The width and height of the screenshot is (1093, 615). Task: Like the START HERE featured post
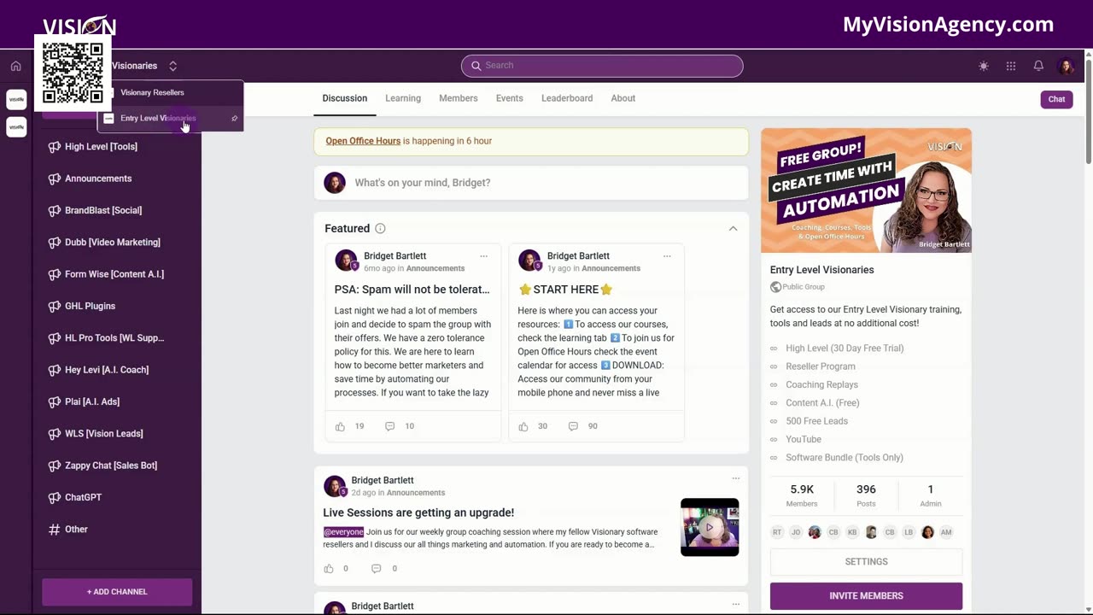point(523,426)
